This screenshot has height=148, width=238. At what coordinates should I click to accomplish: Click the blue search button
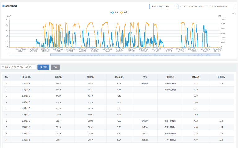click(43, 67)
